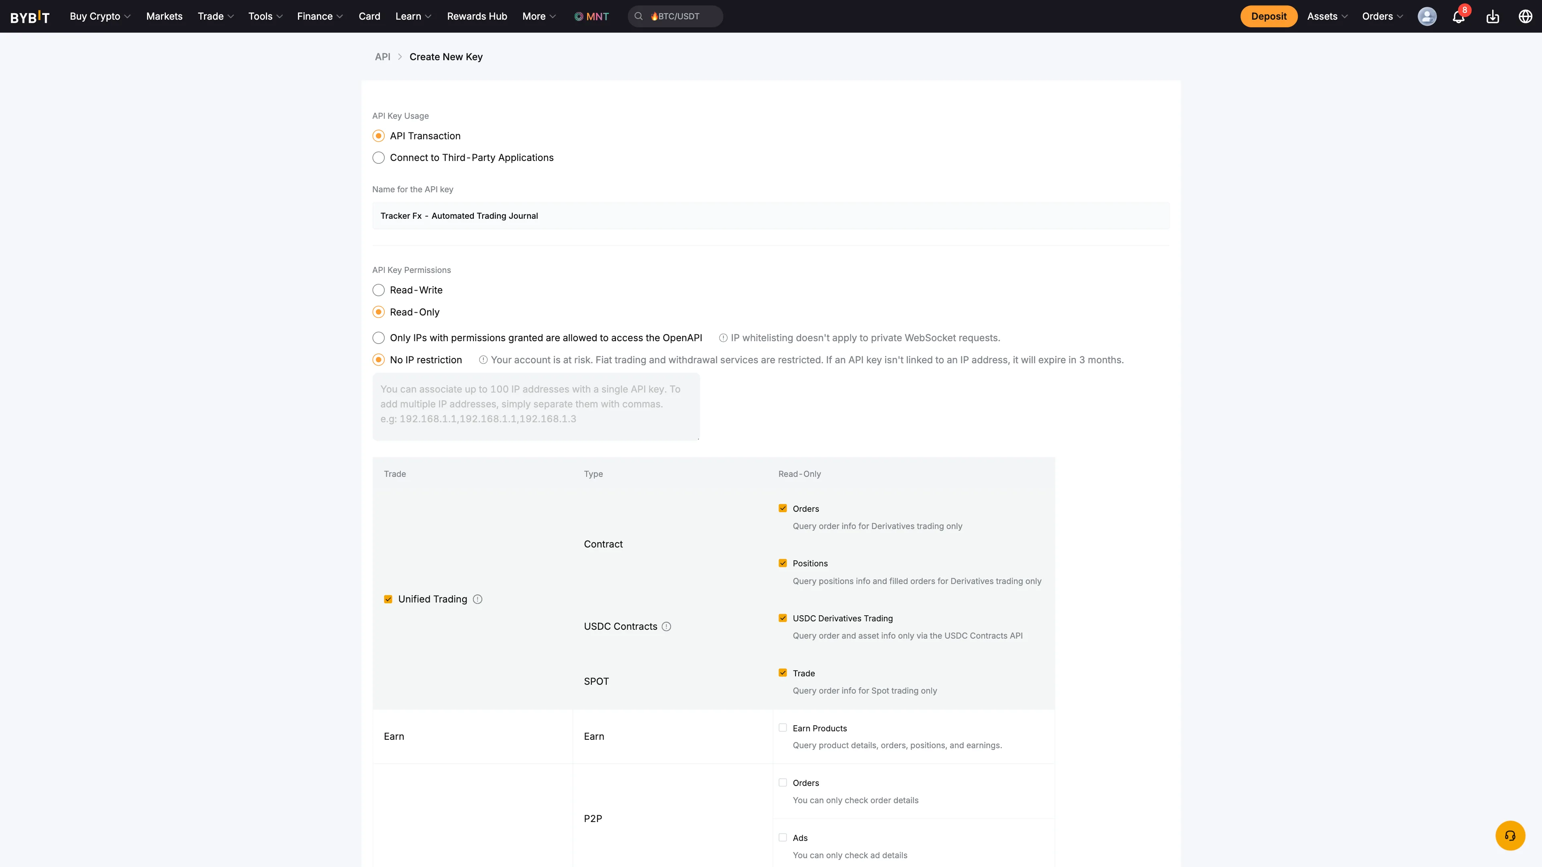1542x867 pixels.
Task: Click the 'API Key Permissions' heading
Action: pyautogui.click(x=411, y=270)
